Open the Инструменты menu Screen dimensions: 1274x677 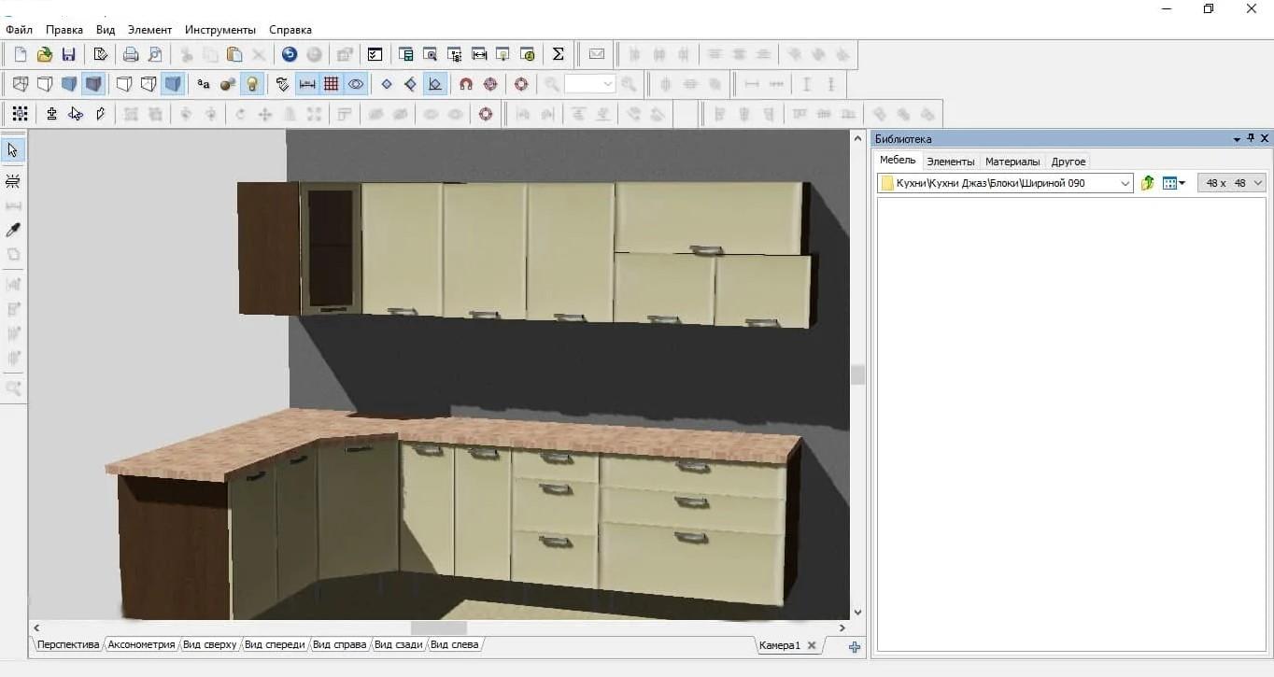pyautogui.click(x=220, y=30)
